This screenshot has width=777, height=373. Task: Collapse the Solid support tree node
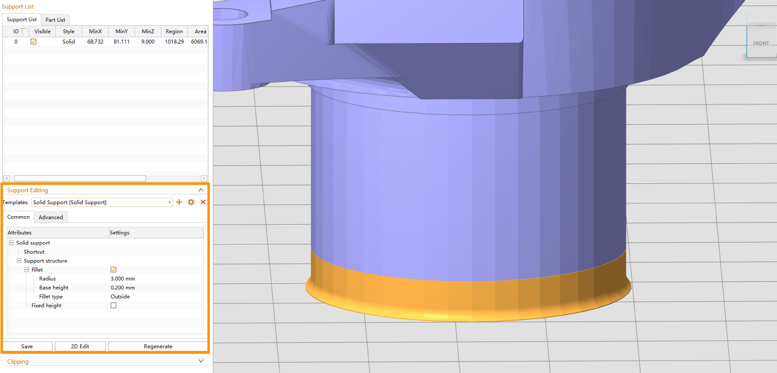click(x=12, y=243)
